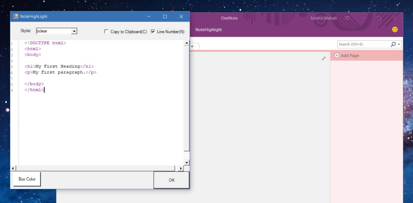Click Add Page in OneNote
The width and height of the screenshot is (413, 203).
(347, 56)
